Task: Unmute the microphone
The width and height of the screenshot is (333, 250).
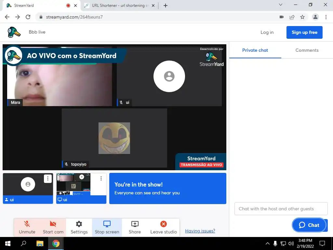Action: click(x=27, y=227)
